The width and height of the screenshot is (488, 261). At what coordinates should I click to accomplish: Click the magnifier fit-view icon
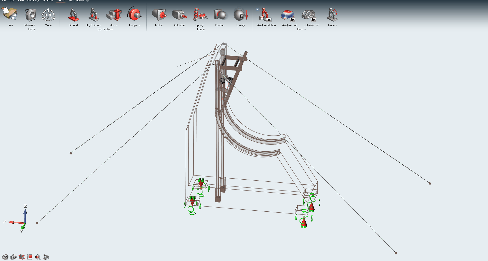coord(38,257)
